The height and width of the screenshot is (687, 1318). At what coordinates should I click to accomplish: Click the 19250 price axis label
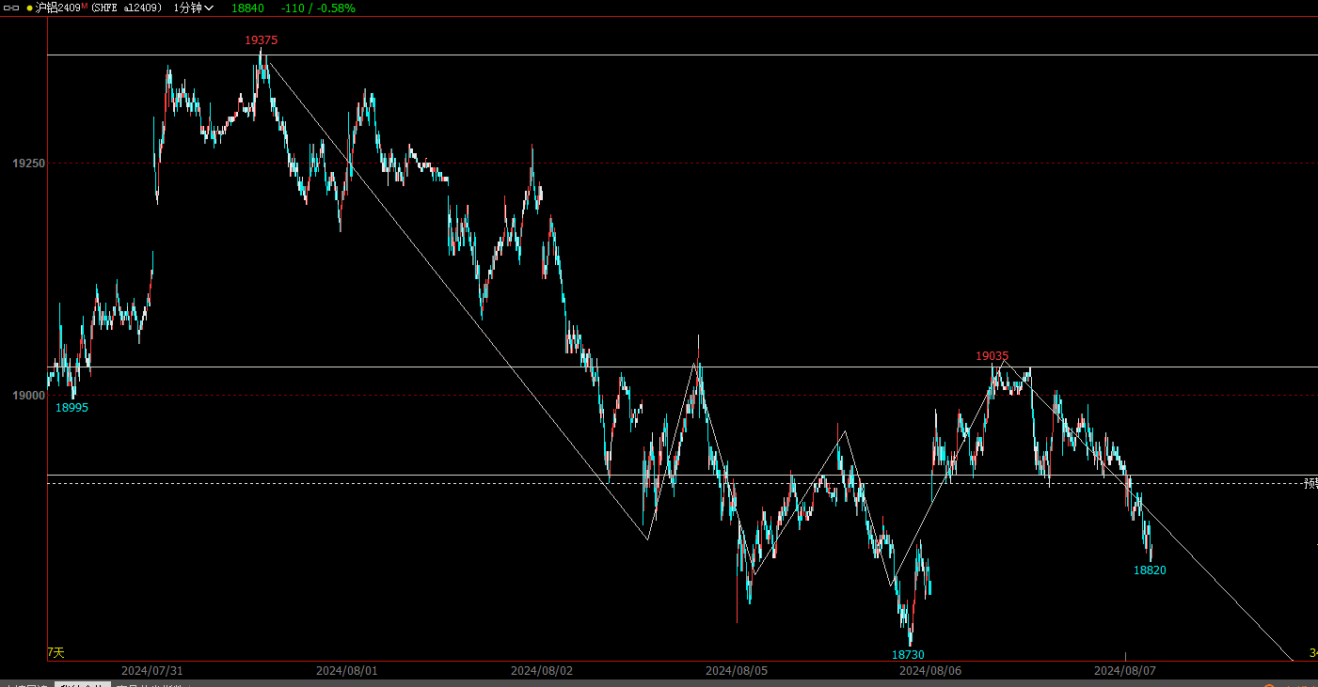28,164
